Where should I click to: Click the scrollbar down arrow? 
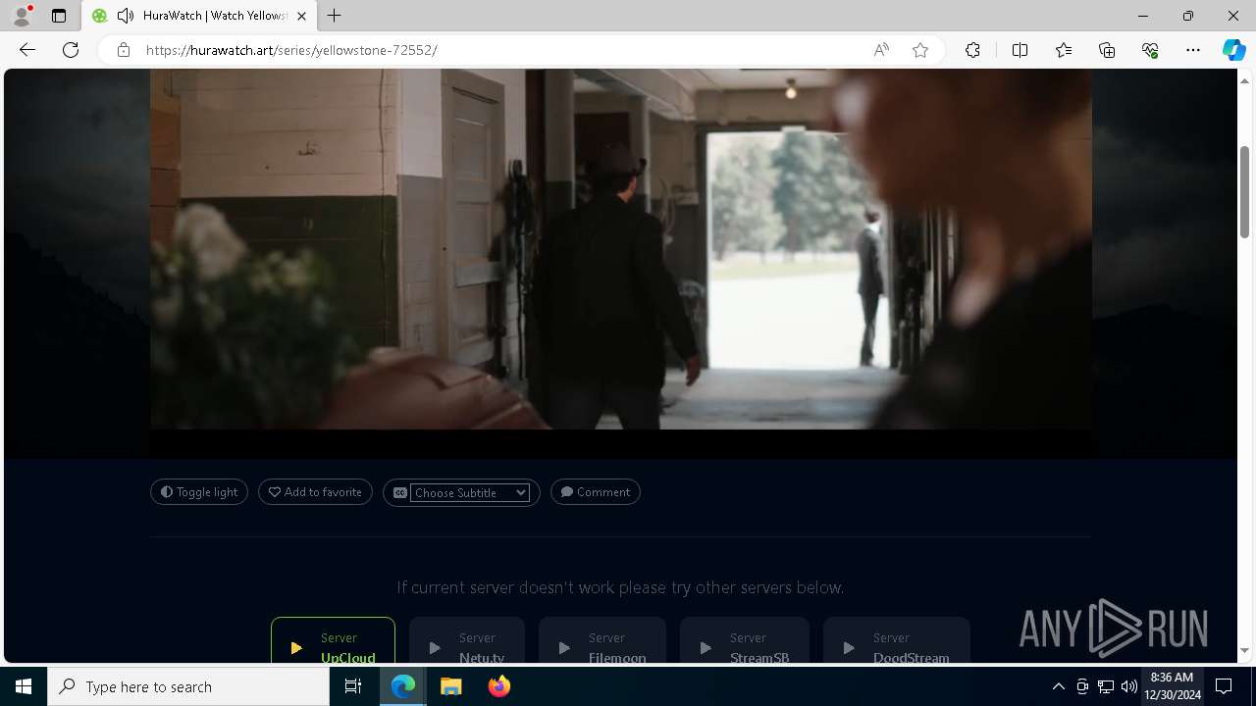(1244, 651)
